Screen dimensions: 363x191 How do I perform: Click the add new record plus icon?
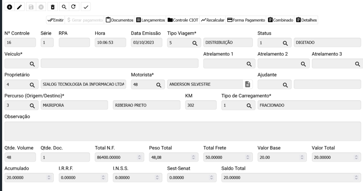(x=10, y=7)
